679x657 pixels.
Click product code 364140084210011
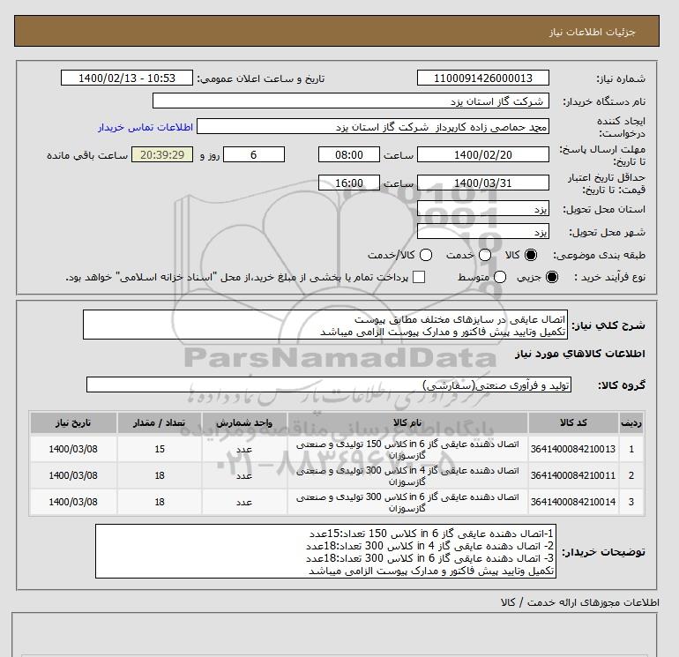point(573,475)
